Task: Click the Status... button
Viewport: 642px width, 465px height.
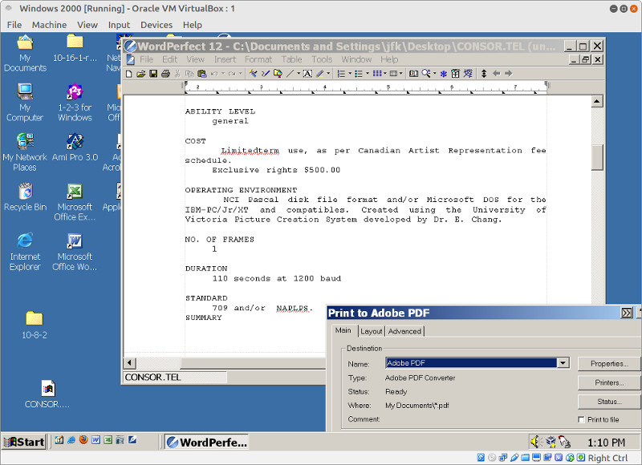Action: click(x=609, y=402)
